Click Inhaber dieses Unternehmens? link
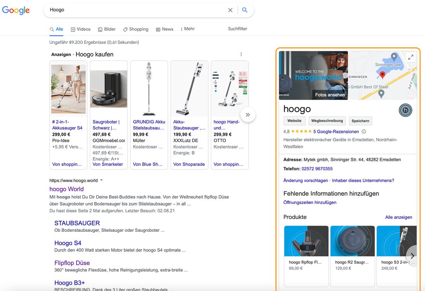 coord(363,181)
